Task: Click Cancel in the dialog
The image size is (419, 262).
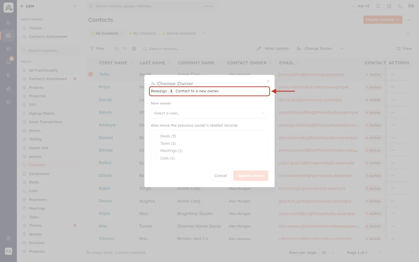Action: (x=221, y=176)
